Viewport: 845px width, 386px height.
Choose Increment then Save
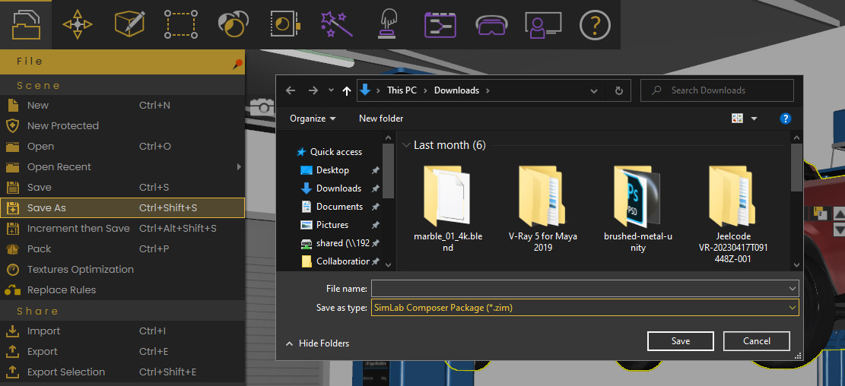click(x=122, y=228)
